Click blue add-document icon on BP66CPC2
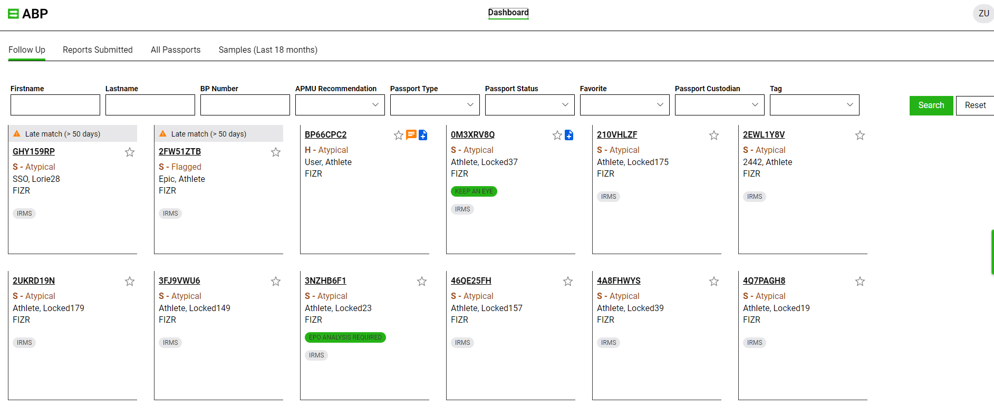 (x=423, y=135)
